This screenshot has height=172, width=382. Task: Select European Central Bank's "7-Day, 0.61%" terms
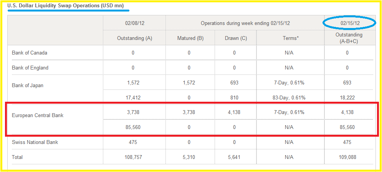point(289,112)
